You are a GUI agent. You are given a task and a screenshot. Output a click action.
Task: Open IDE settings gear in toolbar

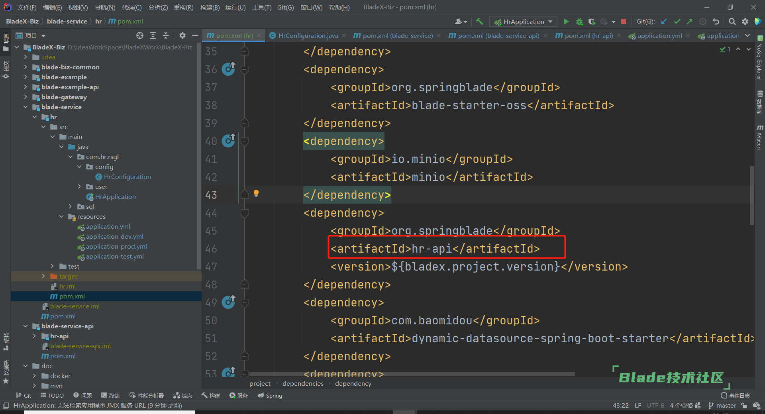(x=745, y=22)
